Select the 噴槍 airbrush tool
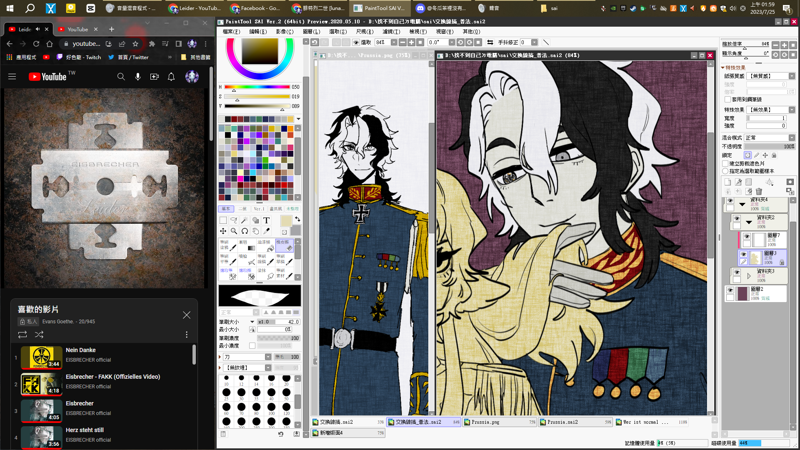The height and width of the screenshot is (450, 800). [247, 260]
